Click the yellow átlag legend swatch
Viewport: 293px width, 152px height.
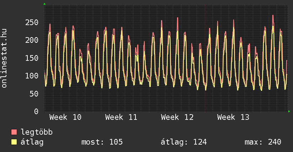14,142
